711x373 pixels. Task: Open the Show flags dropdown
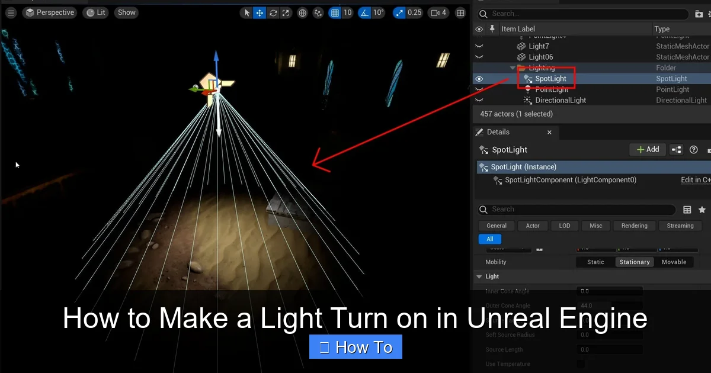coord(126,12)
